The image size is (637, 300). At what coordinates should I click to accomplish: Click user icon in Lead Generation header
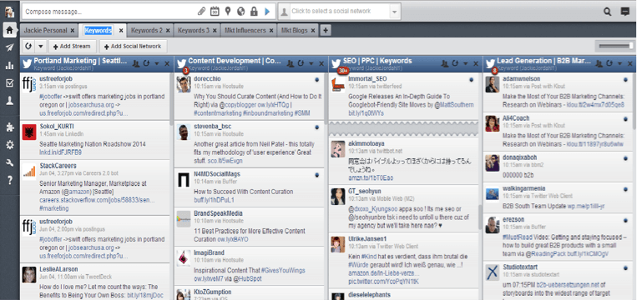click(x=599, y=63)
